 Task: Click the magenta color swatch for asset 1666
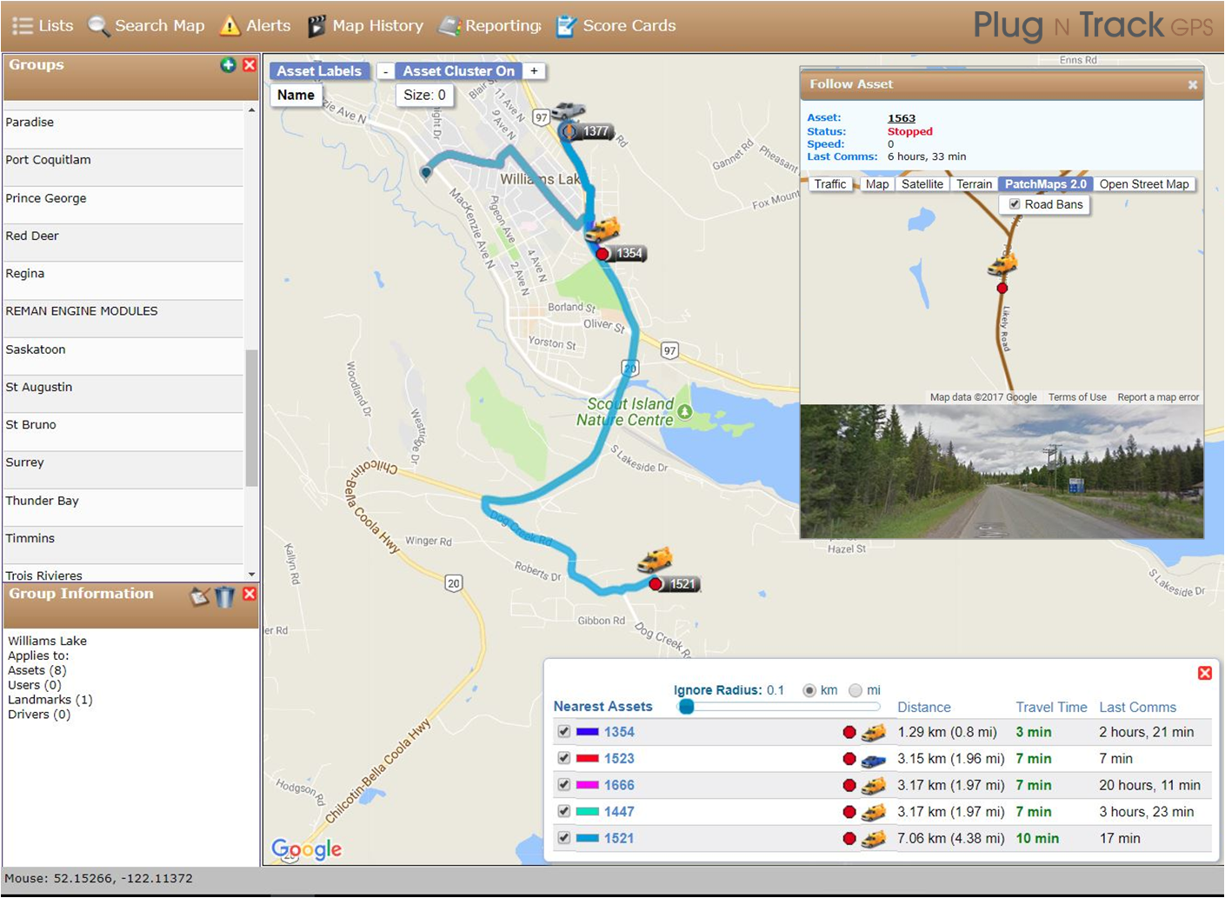(587, 786)
